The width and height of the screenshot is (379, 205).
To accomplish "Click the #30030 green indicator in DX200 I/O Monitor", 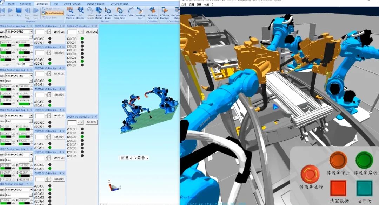I will (82, 38).
